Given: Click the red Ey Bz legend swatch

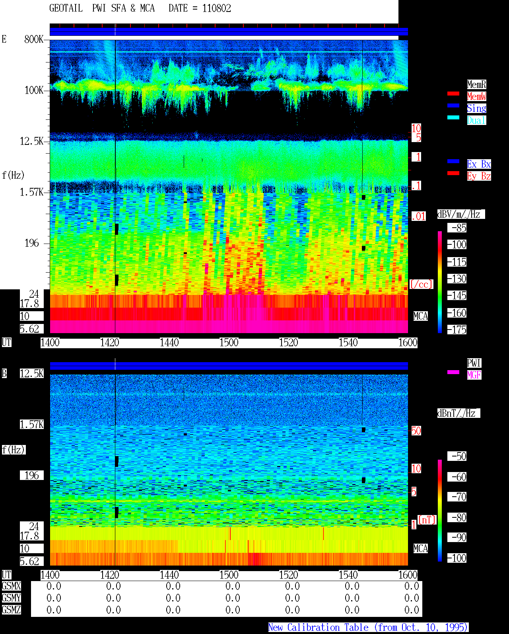Looking at the screenshot, I should point(453,173).
